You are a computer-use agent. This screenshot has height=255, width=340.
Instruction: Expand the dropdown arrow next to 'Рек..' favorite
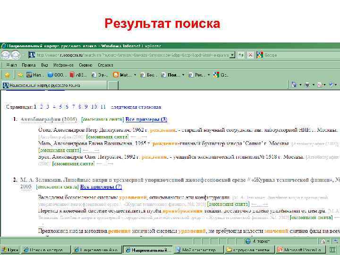tap(209, 75)
